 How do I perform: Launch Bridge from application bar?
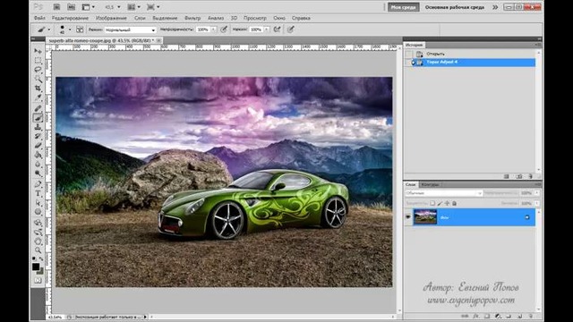[x=56, y=7]
